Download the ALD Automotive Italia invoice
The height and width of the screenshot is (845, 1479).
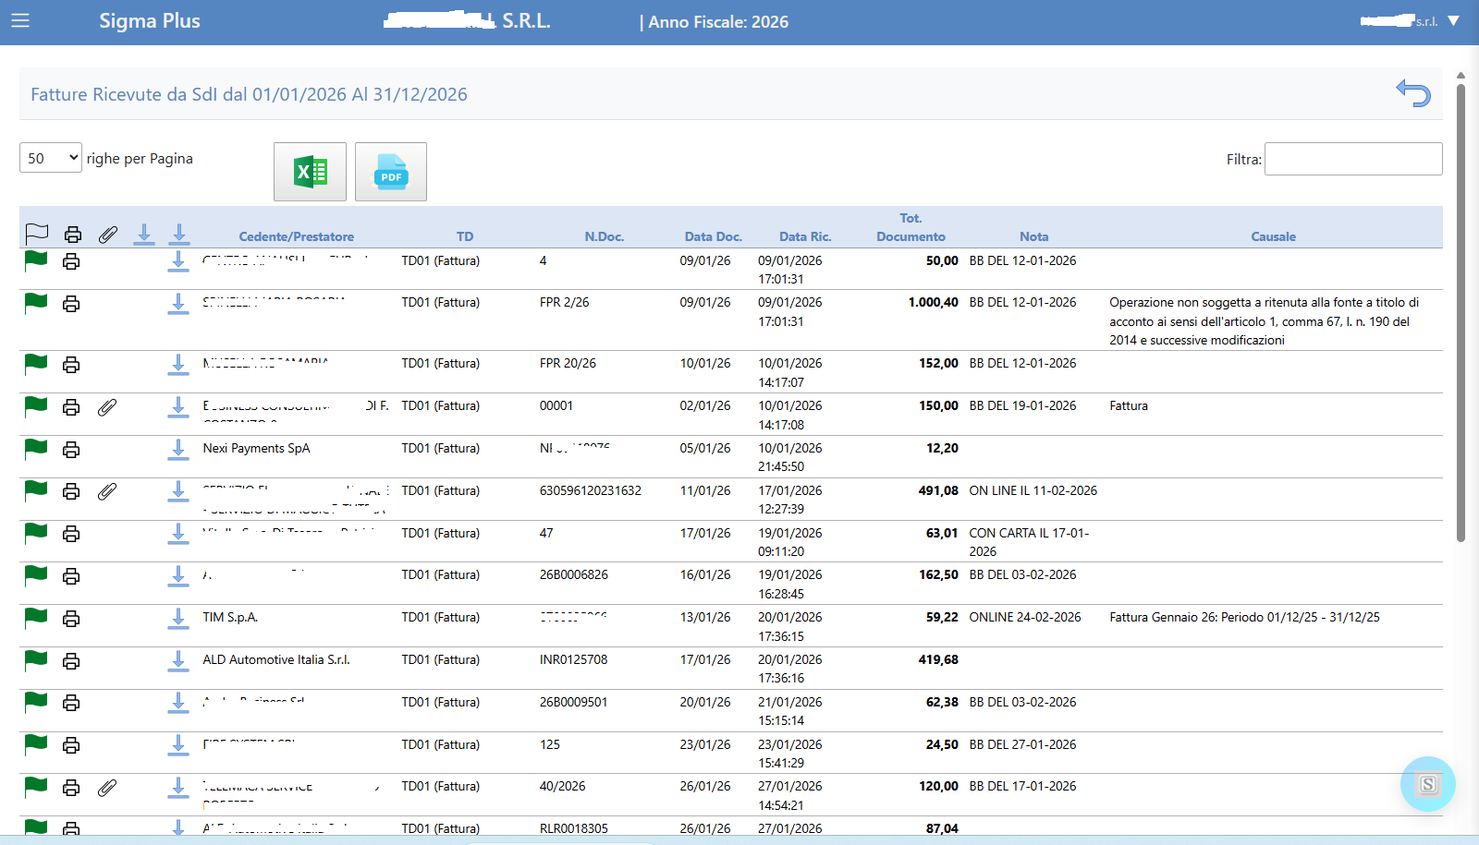(x=178, y=661)
